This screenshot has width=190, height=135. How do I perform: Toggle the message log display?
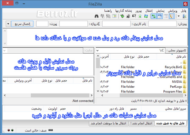point(171,16)
